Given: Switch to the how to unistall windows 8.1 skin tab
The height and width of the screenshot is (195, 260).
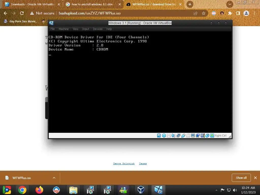Looking at the screenshot, I should coord(93,4).
